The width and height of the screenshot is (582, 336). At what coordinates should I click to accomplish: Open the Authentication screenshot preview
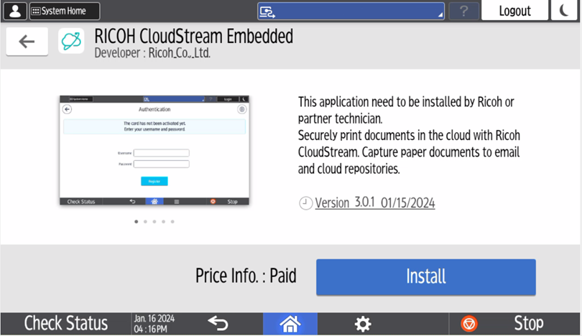[154, 151]
